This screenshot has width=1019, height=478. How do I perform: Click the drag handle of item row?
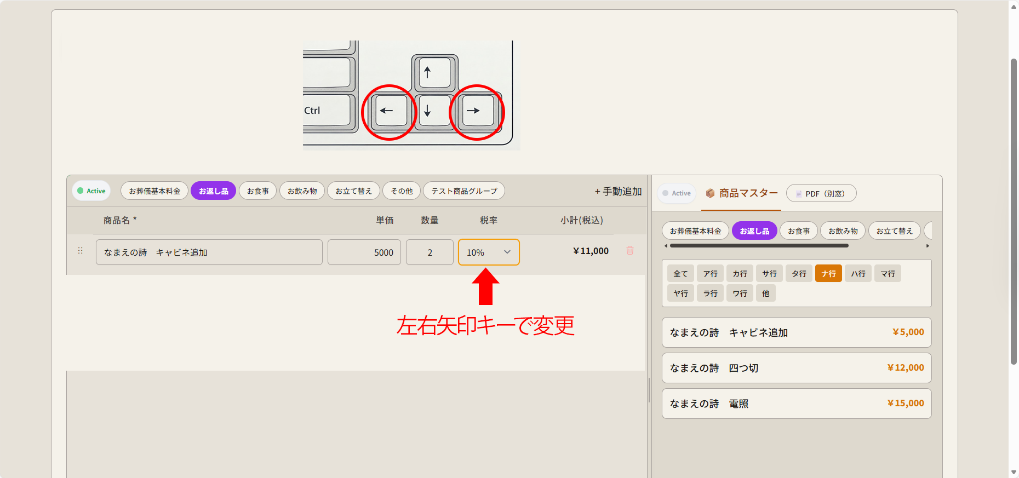(81, 251)
